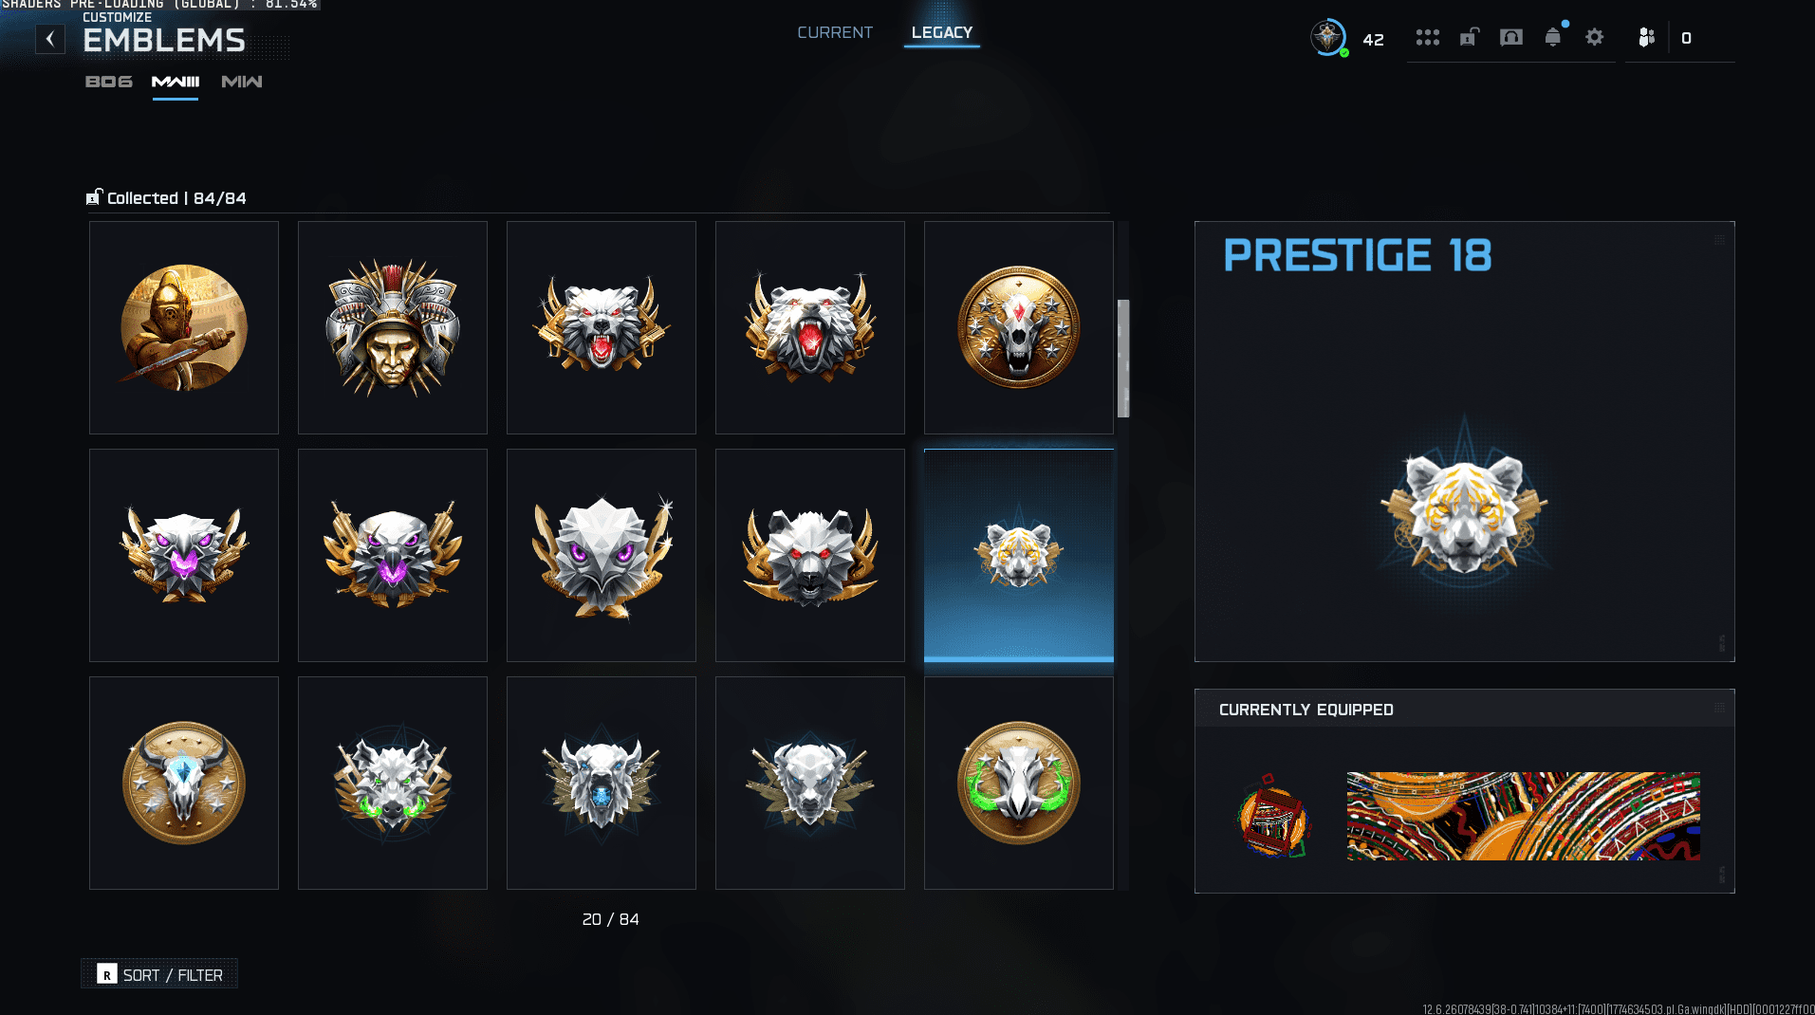
Task: Select the large purple-eyed eagle emblem
Action: pyautogui.click(x=602, y=555)
